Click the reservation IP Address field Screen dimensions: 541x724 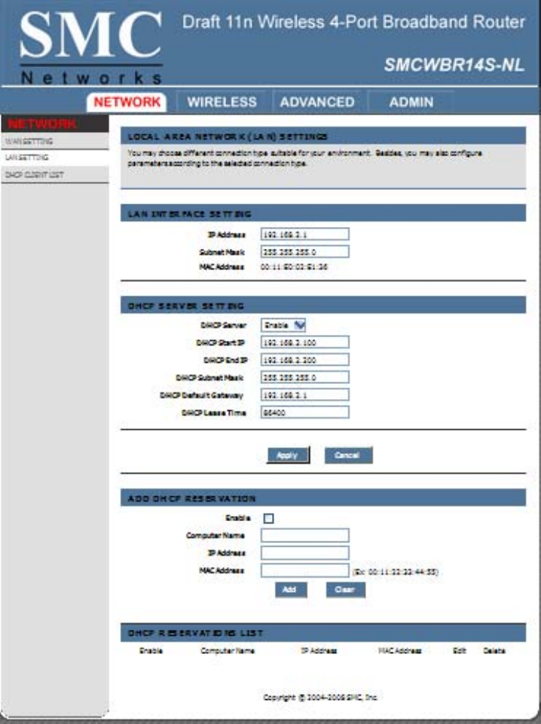click(305, 553)
